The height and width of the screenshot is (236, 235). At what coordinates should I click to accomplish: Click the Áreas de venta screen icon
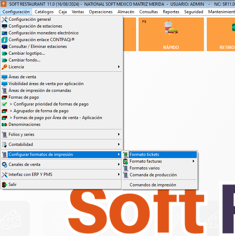5,77
